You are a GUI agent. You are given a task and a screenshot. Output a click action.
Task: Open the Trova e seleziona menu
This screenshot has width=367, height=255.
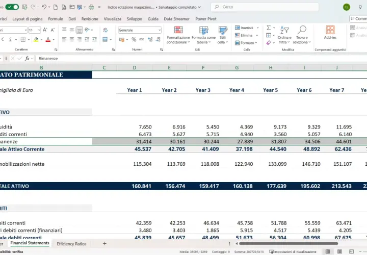[x=302, y=35]
